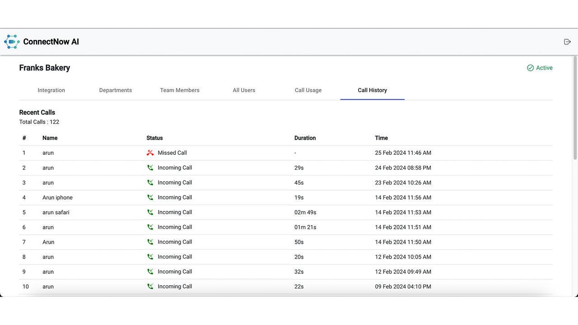Click the time 25 Feb 2024 11:46 AM
Viewport: 578px width, 325px height.
403,153
